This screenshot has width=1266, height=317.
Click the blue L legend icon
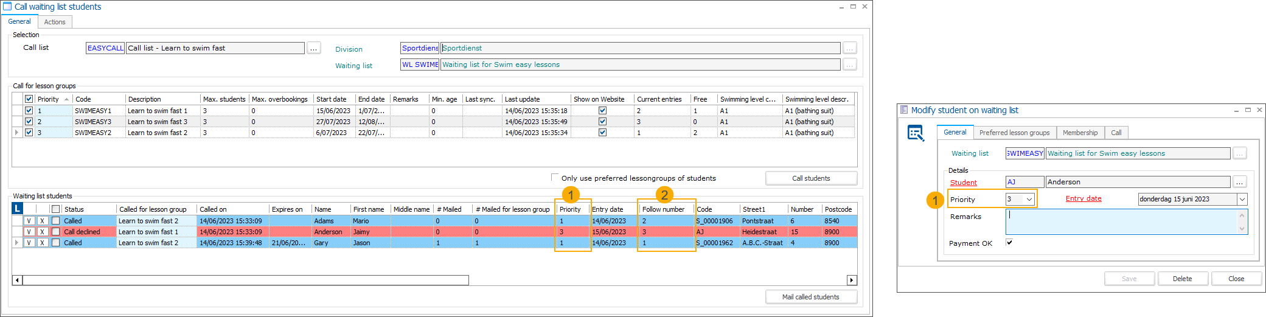[18, 209]
